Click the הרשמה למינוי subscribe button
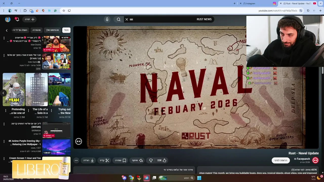 point(281,160)
